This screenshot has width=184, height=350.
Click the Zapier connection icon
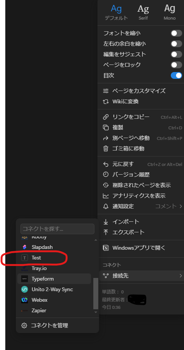click(x=24, y=310)
